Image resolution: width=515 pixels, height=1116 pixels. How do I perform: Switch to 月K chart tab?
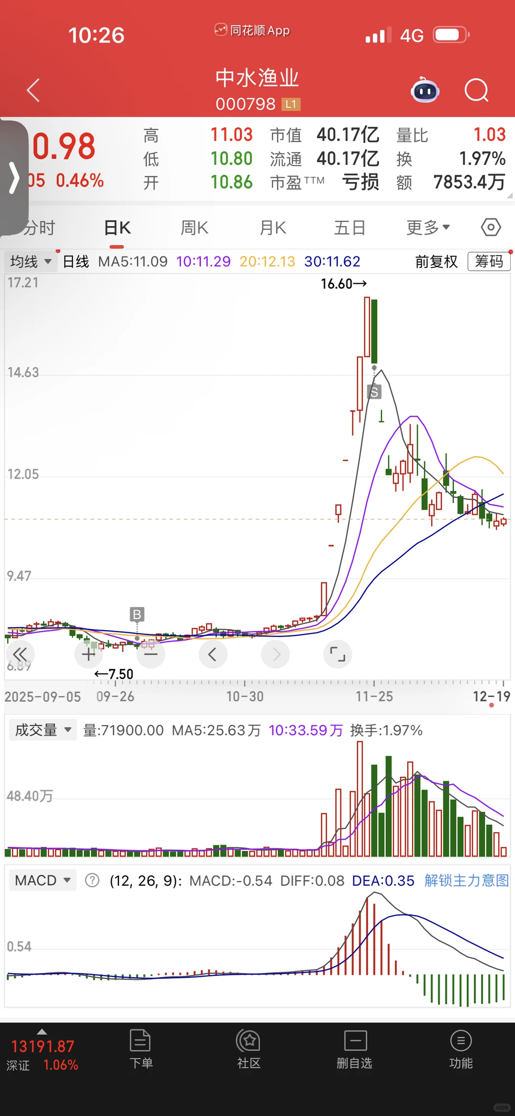tap(273, 228)
